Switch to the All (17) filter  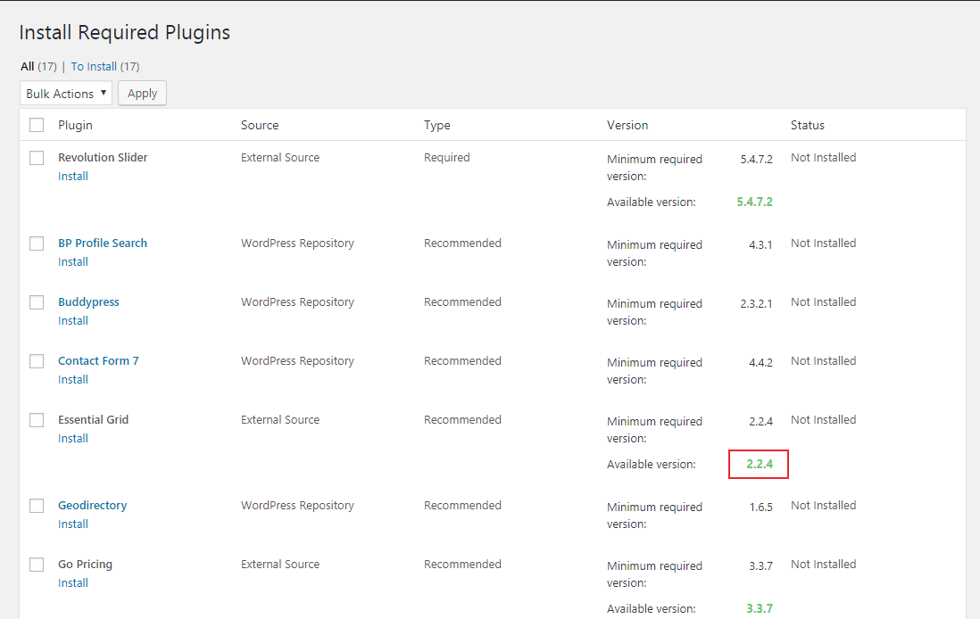(x=38, y=66)
